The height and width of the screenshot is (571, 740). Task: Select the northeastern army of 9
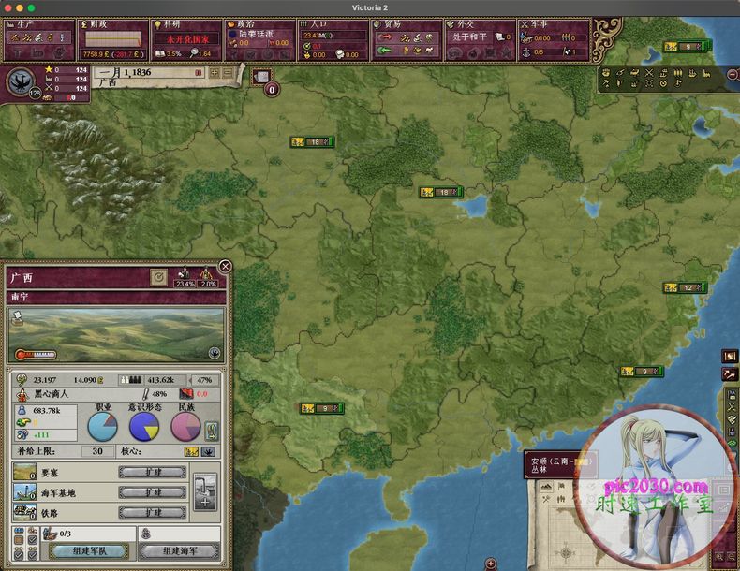pos(686,46)
